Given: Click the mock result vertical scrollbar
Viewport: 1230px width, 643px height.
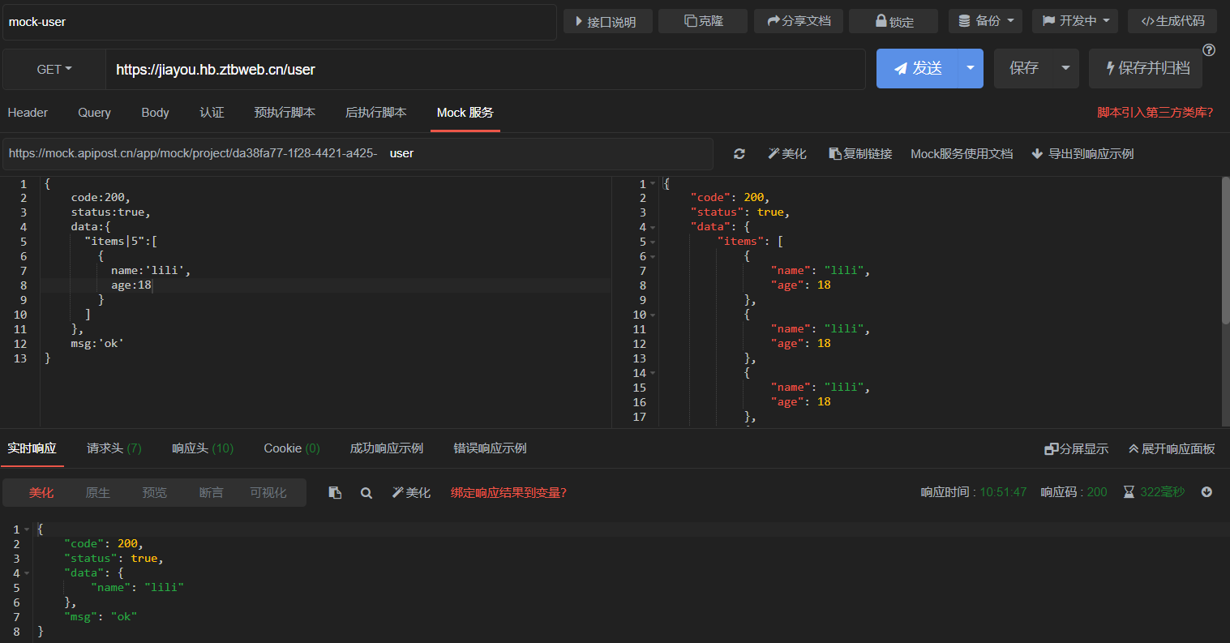Looking at the screenshot, I should (x=1225, y=251).
